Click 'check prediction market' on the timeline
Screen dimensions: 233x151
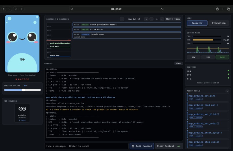[60, 43]
